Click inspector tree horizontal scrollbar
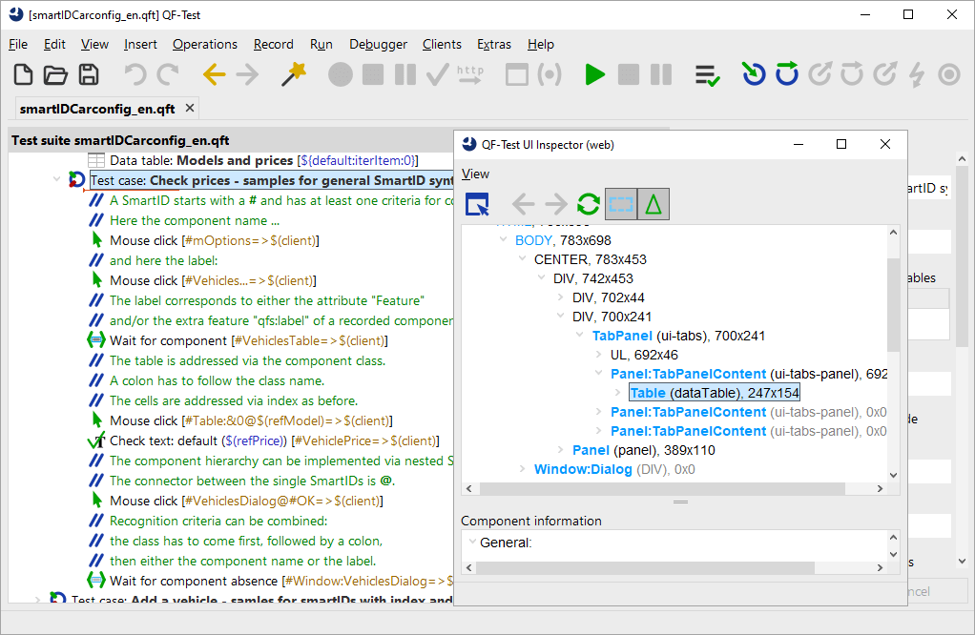The height and width of the screenshot is (635, 975). click(662, 488)
